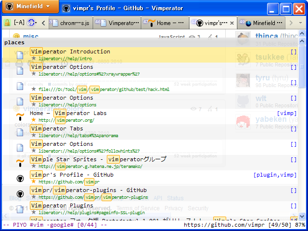This screenshot has width=308, height=231.
Task: Click GitHub octocat icon beside vimpr's Profile
Action: (x=20, y=179)
